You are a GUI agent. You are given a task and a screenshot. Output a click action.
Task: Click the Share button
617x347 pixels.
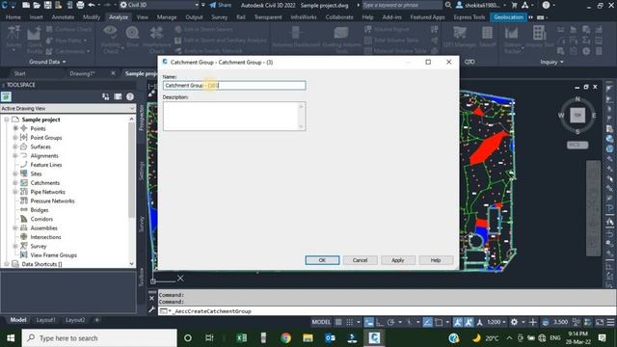221,5
